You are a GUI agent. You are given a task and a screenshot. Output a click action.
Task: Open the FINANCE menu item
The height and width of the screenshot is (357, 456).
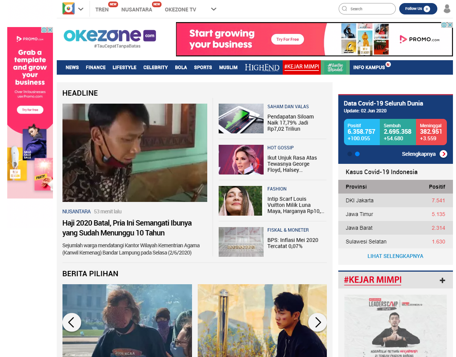(x=96, y=67)
